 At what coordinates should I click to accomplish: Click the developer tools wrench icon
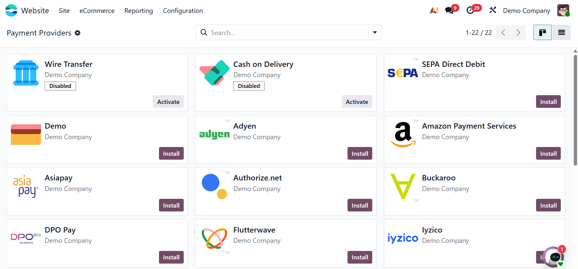tap(493, 11)
